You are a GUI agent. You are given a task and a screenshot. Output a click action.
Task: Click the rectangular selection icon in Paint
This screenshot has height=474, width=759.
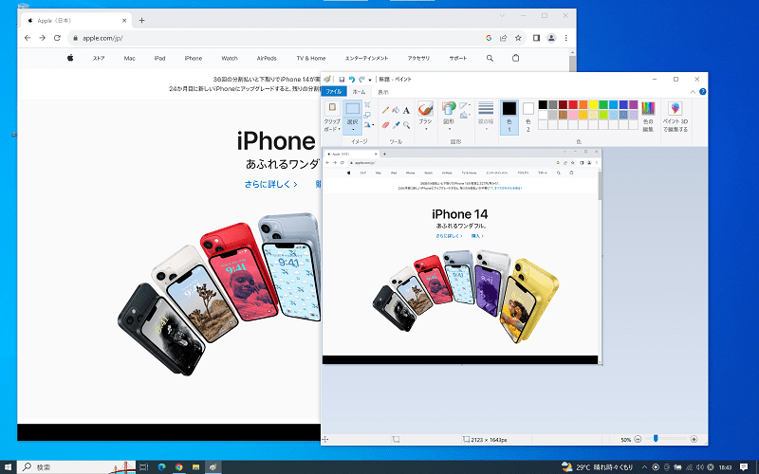tap(352, 108)
